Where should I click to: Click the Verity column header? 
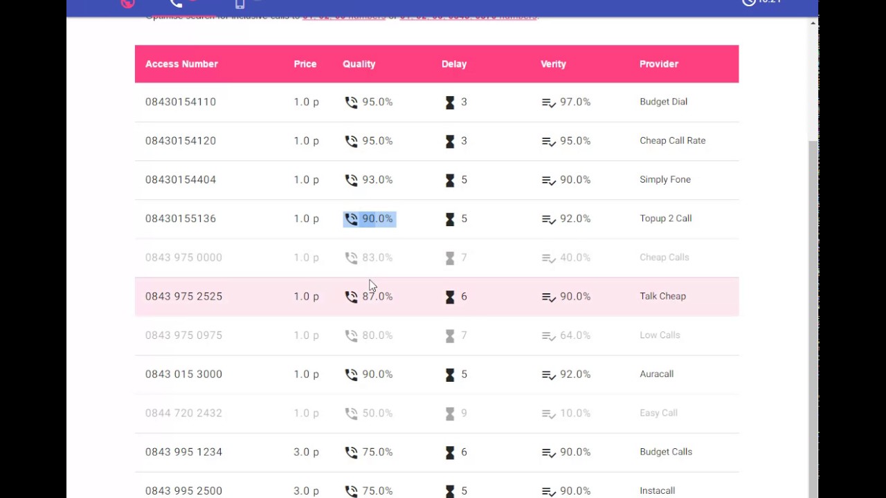coord(553,64)
